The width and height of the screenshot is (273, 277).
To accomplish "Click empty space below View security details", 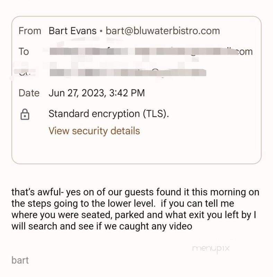I will [x=136, y=149].
